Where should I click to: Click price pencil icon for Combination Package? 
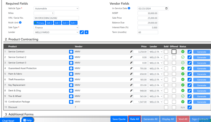[131, 102]
